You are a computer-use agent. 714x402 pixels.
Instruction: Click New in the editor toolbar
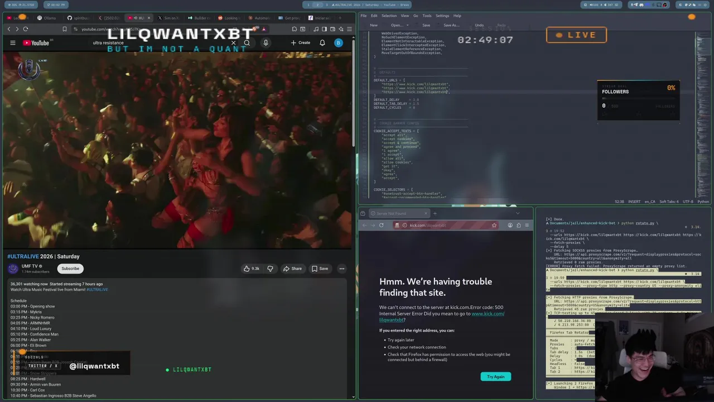[374, 25]
